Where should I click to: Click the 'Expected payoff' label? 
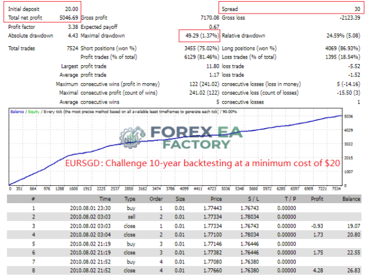pos(99,27)
